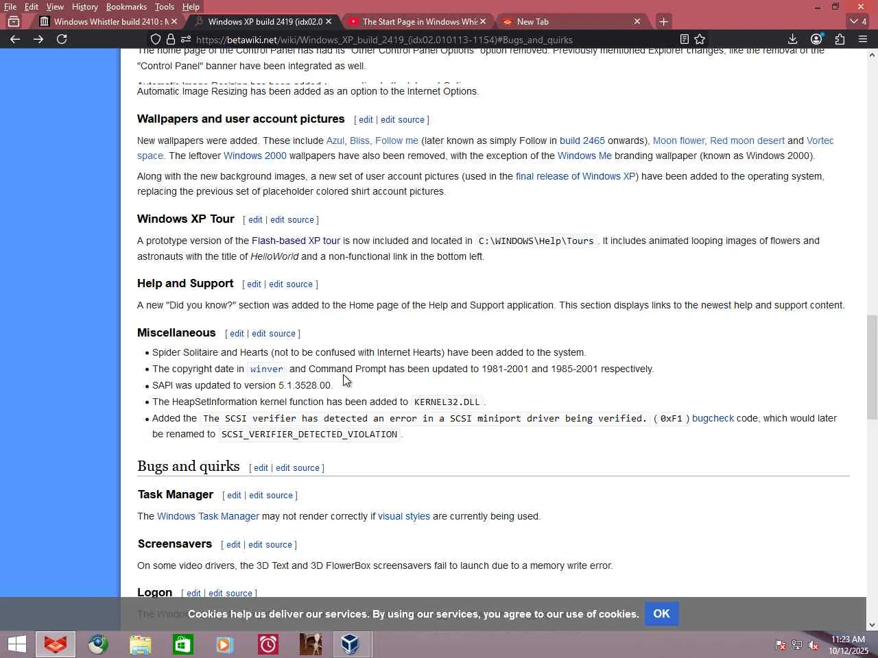
Task: Go forward to the next page
Action: click(x=38, y=39)
